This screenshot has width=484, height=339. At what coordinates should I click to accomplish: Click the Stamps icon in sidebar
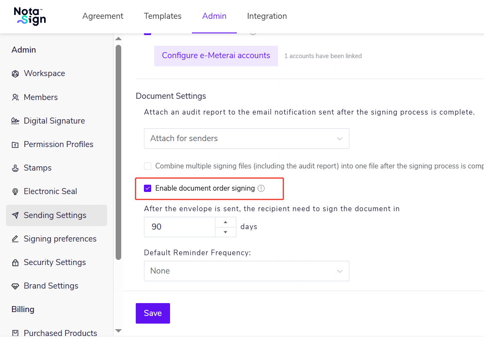click(15, 168)
